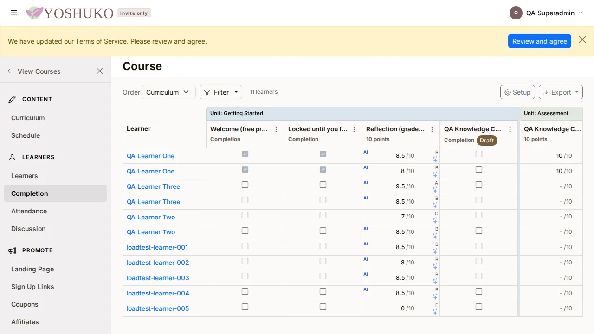The height and width of the screenshot is (334, 594).
Task: Check Welcome completion for loadtest-learner-004
Action: coord(245,291)
